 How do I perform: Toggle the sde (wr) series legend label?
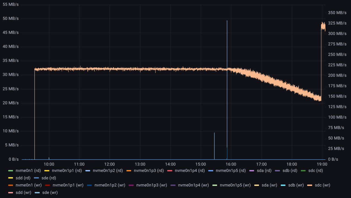click(50, 193)
